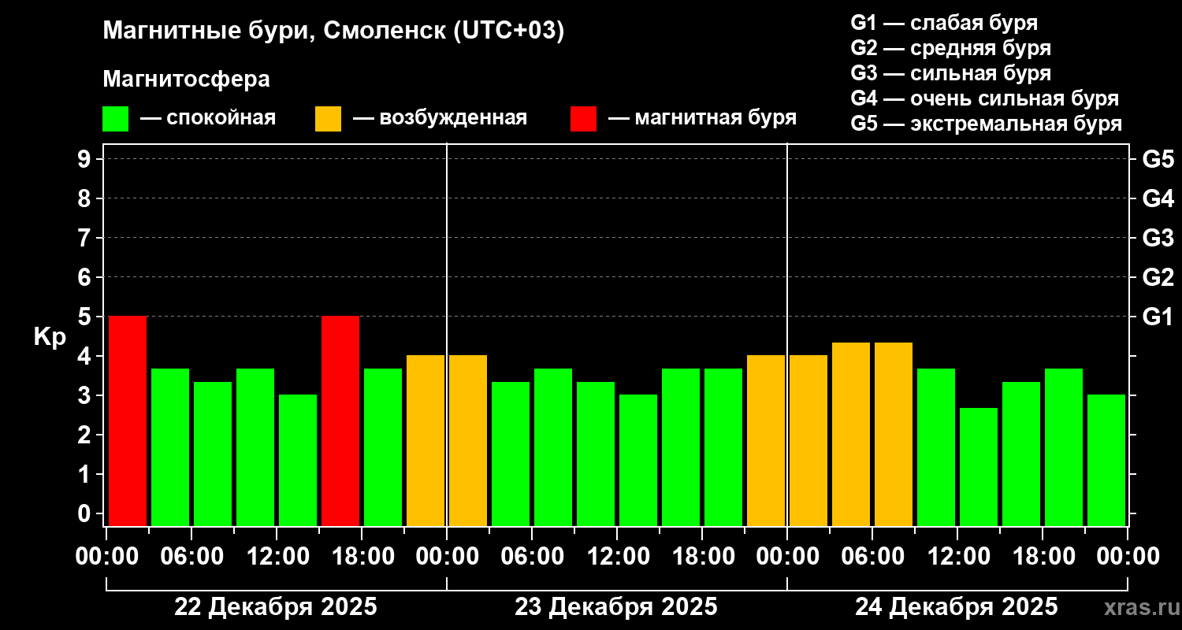1182x630 pixels.
Task: Click the '— возбужденная' legend label
Action: pos(440,118)
